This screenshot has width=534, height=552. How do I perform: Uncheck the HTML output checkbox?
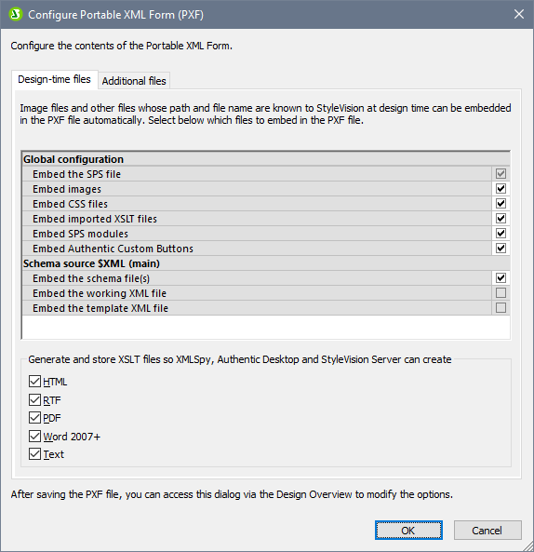34,382
